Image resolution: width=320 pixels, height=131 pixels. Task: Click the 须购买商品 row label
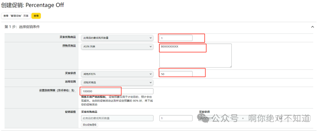click(x=69, y=46)
